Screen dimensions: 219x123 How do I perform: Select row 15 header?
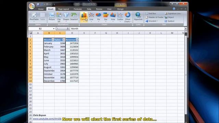click(x=30, y=84)
